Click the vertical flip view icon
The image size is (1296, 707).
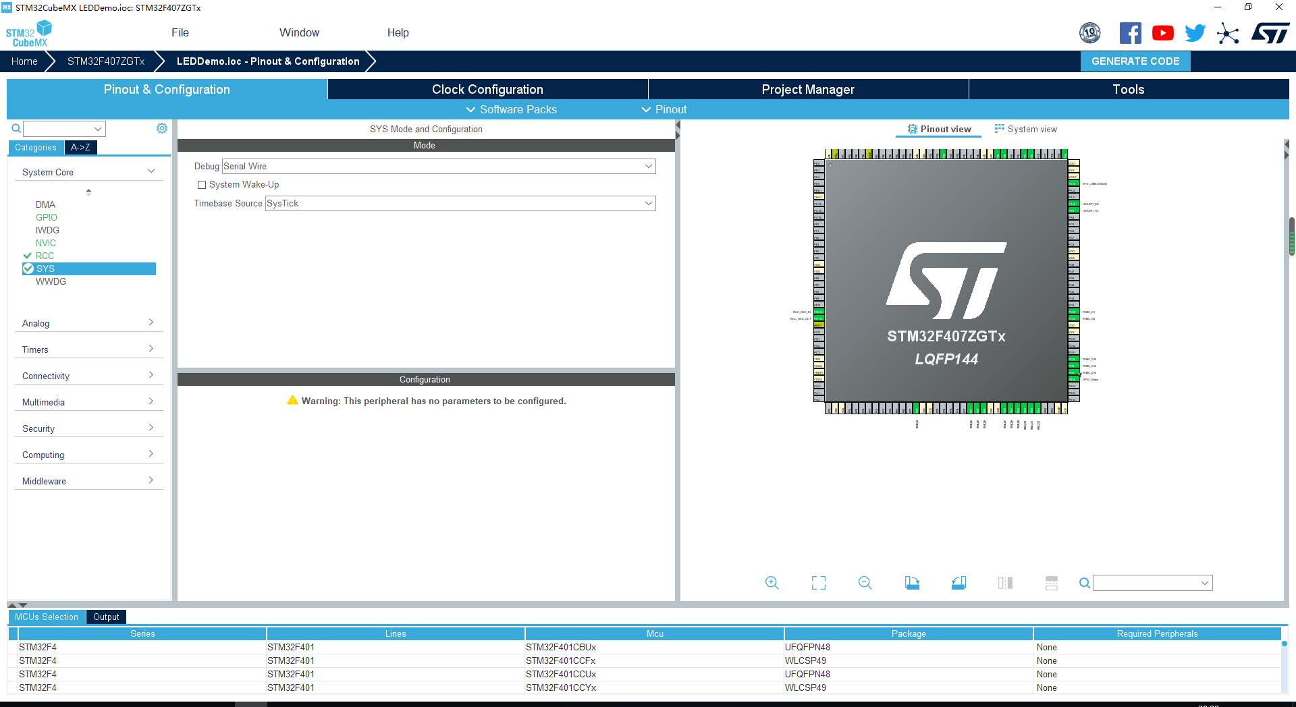pyautogui.click(x=1052, y=583)
